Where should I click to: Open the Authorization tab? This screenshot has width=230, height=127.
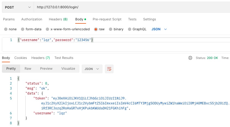click(32, 19)
